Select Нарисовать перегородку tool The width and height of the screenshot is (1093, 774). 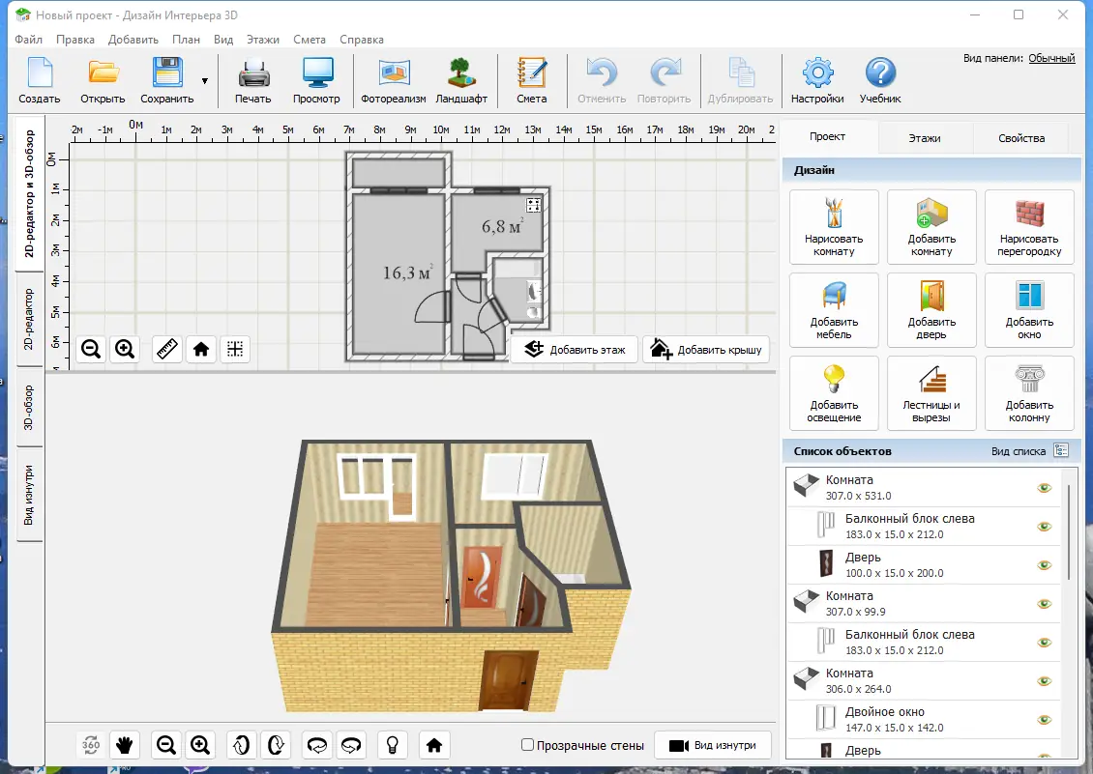click(1029, 227)
